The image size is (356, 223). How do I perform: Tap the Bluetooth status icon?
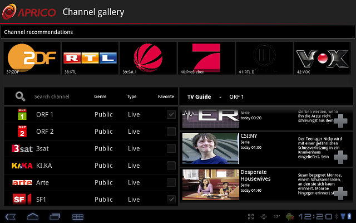pos(337,216)
